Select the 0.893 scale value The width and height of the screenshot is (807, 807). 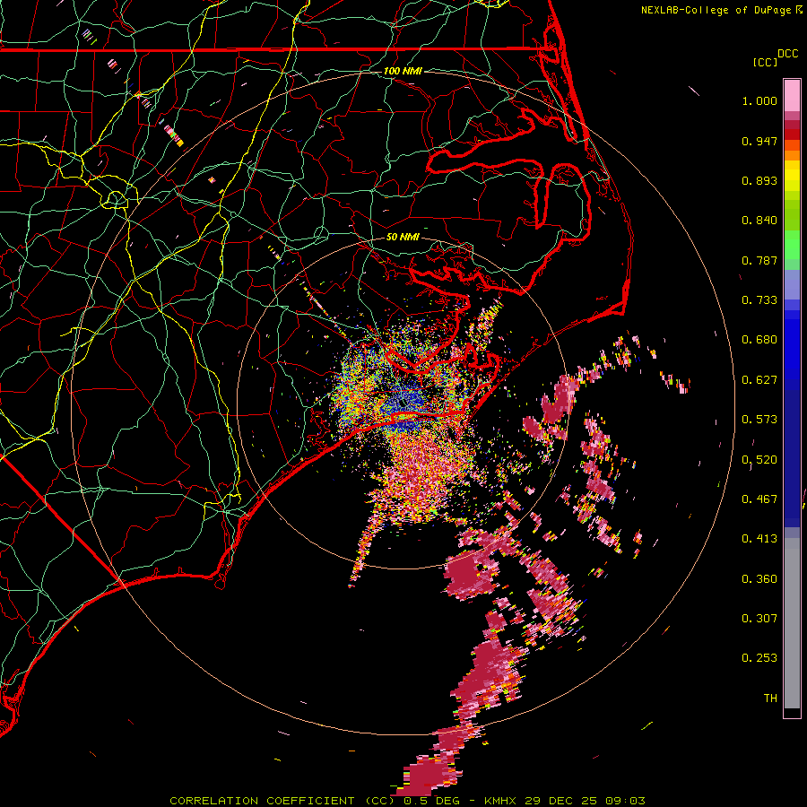point(759,180)
